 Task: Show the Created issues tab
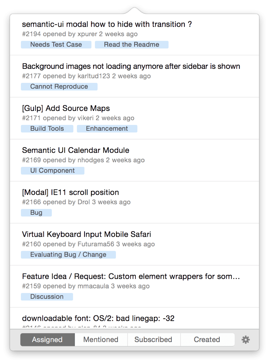tap(207, 340)
